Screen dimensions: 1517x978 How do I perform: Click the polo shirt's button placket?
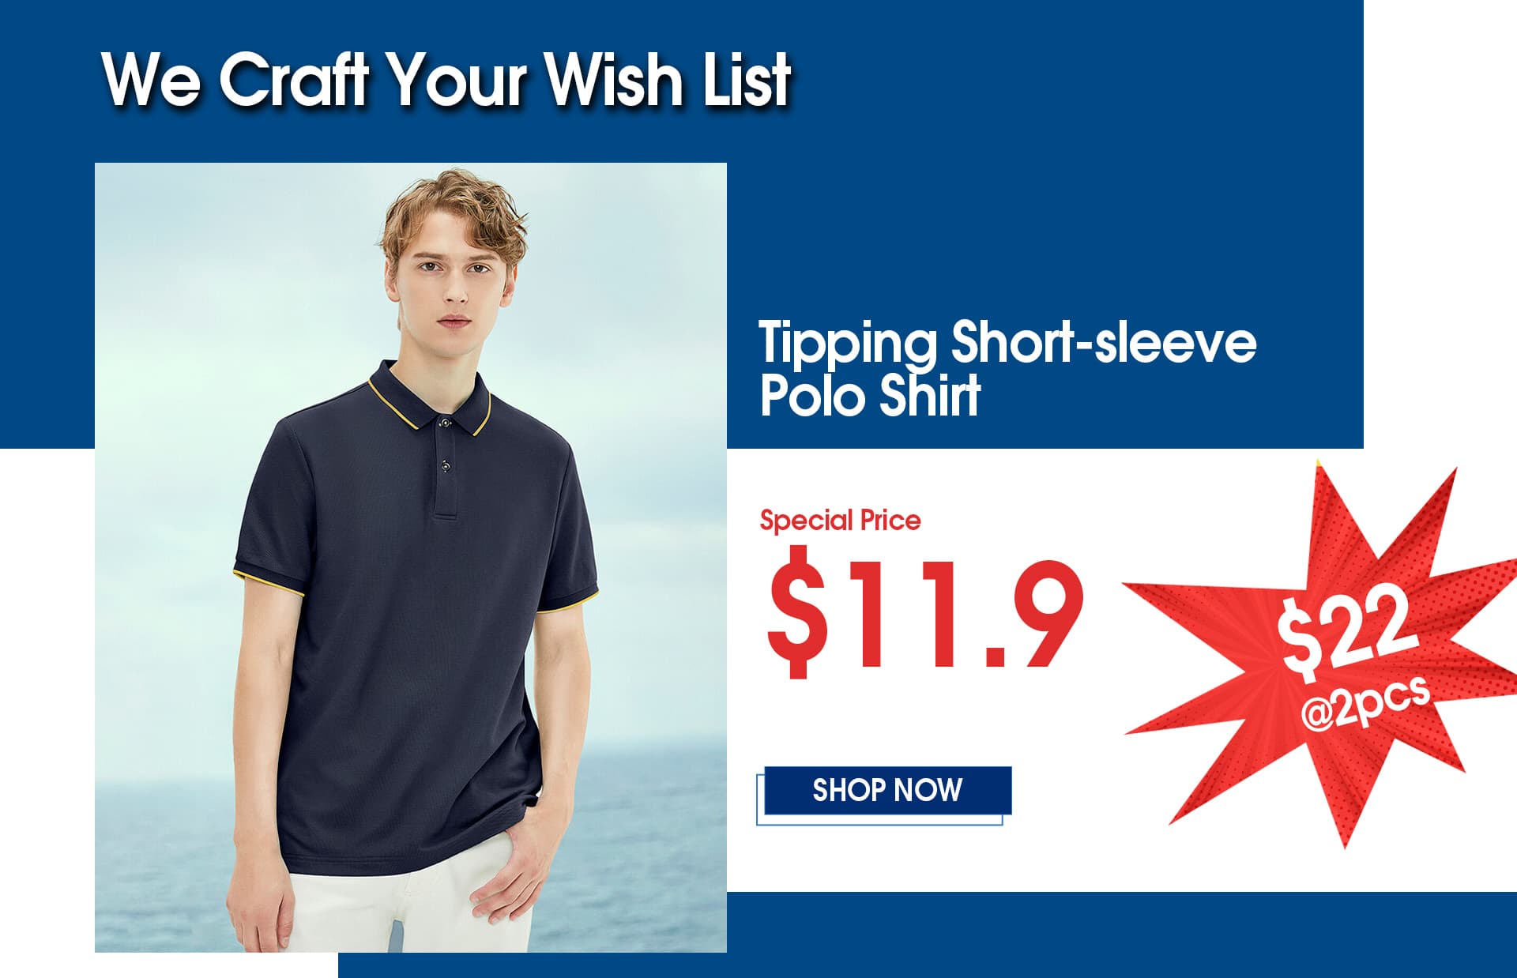tap(446, 466)
